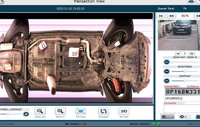The image size is (200, 127).
Task: Select detected paper note with scribble marking
Action: pos(43,45)
